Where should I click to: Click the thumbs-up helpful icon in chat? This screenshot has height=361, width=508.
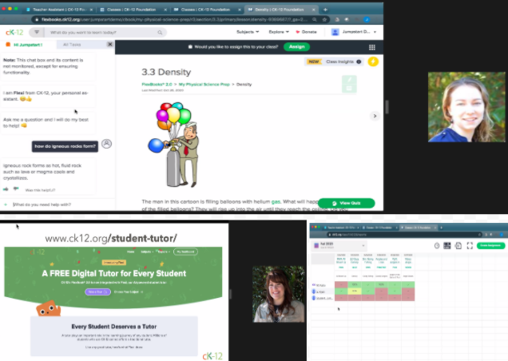pos(6,189)
